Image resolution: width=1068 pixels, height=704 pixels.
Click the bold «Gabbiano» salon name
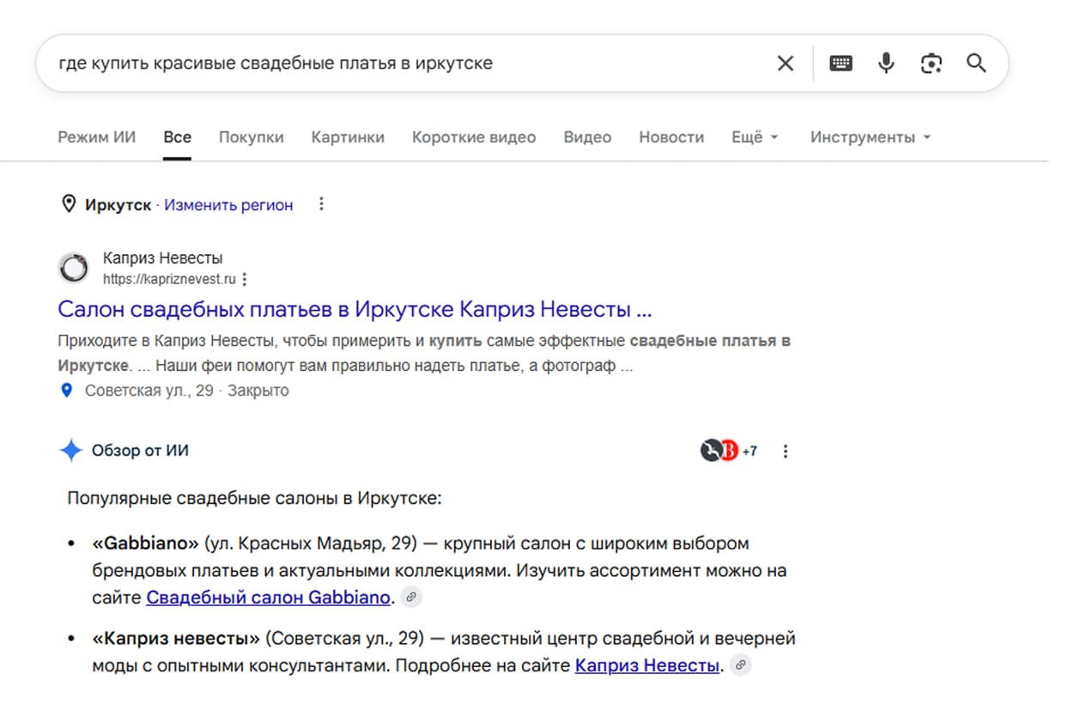(145, 544)
